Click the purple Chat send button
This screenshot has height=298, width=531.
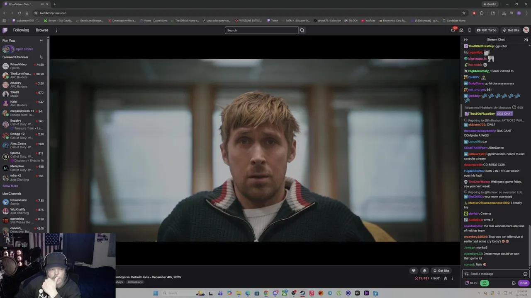coord(524,283)
